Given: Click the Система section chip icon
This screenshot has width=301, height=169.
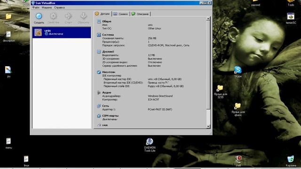Looking at the screenshot, I should click(x=99, y=35).
